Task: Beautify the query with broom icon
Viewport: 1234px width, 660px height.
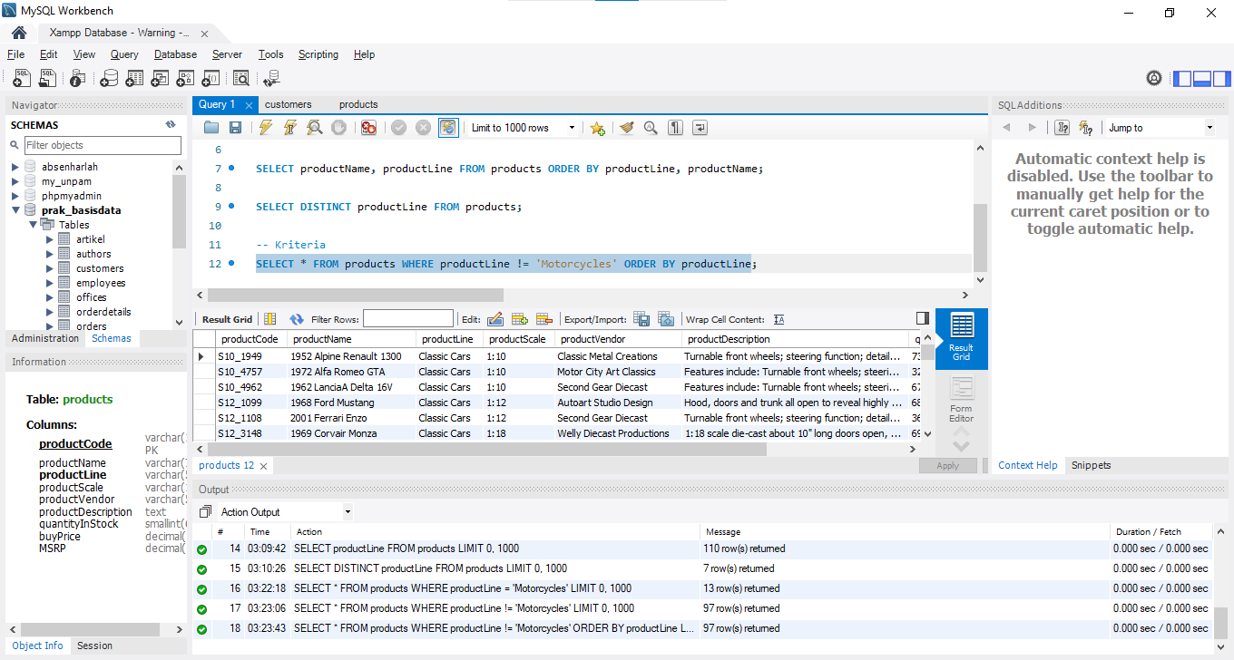Action: [626, 128]
